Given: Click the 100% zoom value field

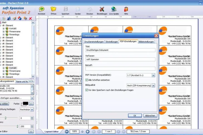Looking at the screenshot, I should 74,132.
